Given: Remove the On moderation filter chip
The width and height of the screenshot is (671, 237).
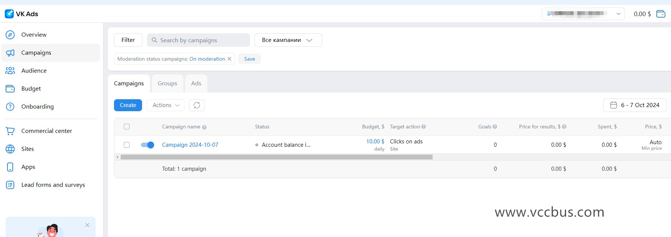Looking at the screenshot, I should (229, 59).
